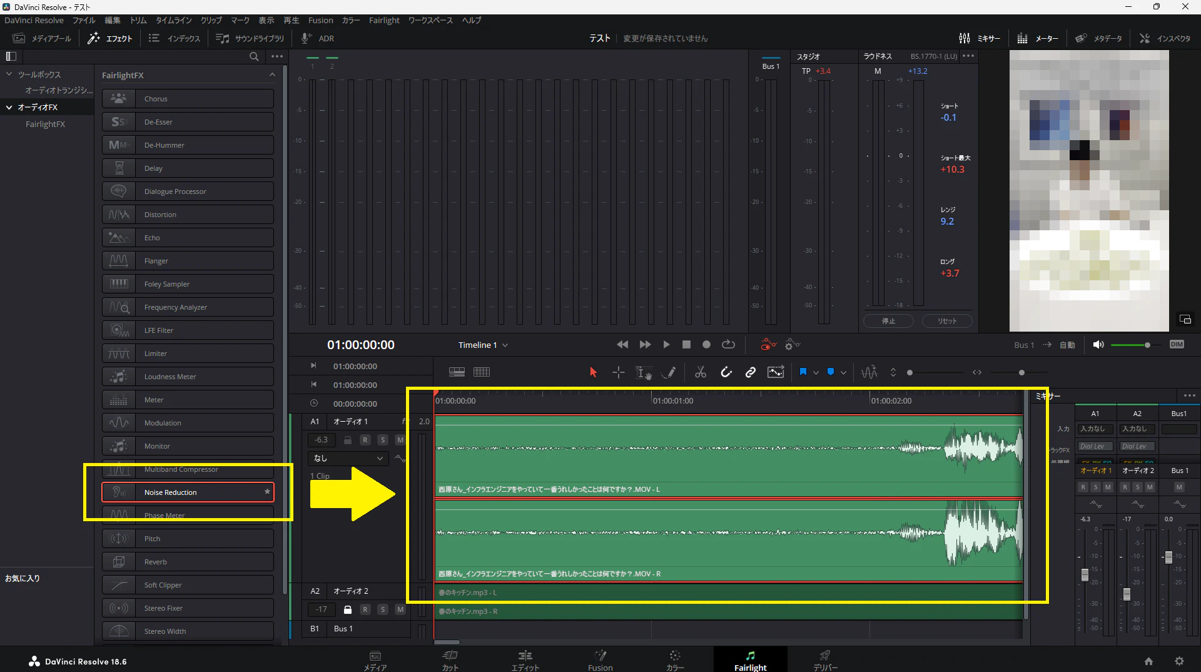Go to project manager home icon
1201x672 pixels.
1148,661
